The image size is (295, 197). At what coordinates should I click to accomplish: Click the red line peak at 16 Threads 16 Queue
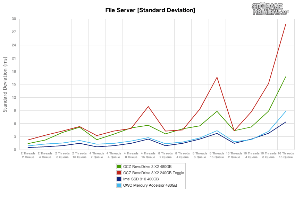(286, 24)
